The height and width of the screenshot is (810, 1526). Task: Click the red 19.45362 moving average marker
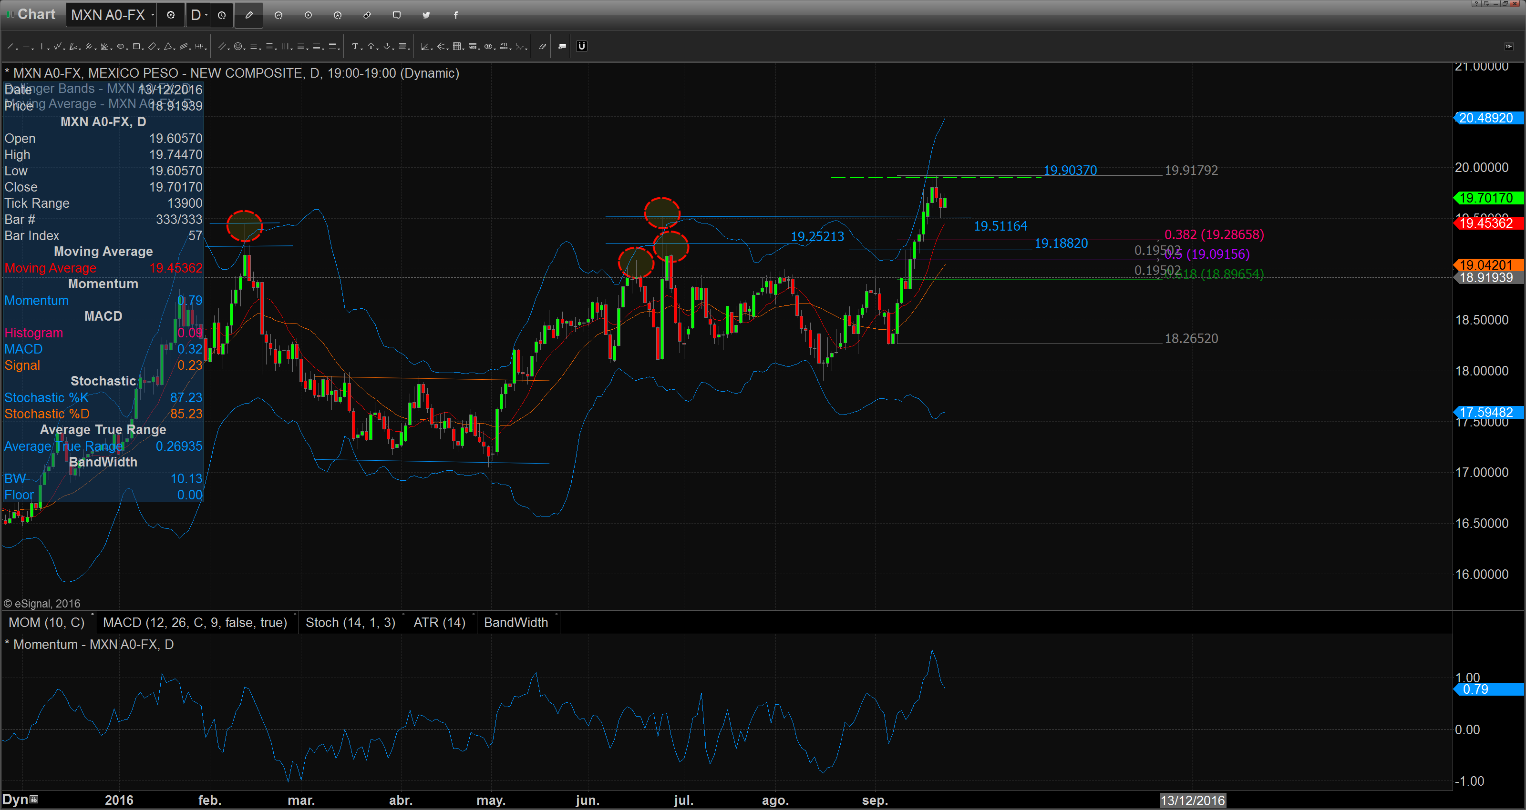(1489, 223)
